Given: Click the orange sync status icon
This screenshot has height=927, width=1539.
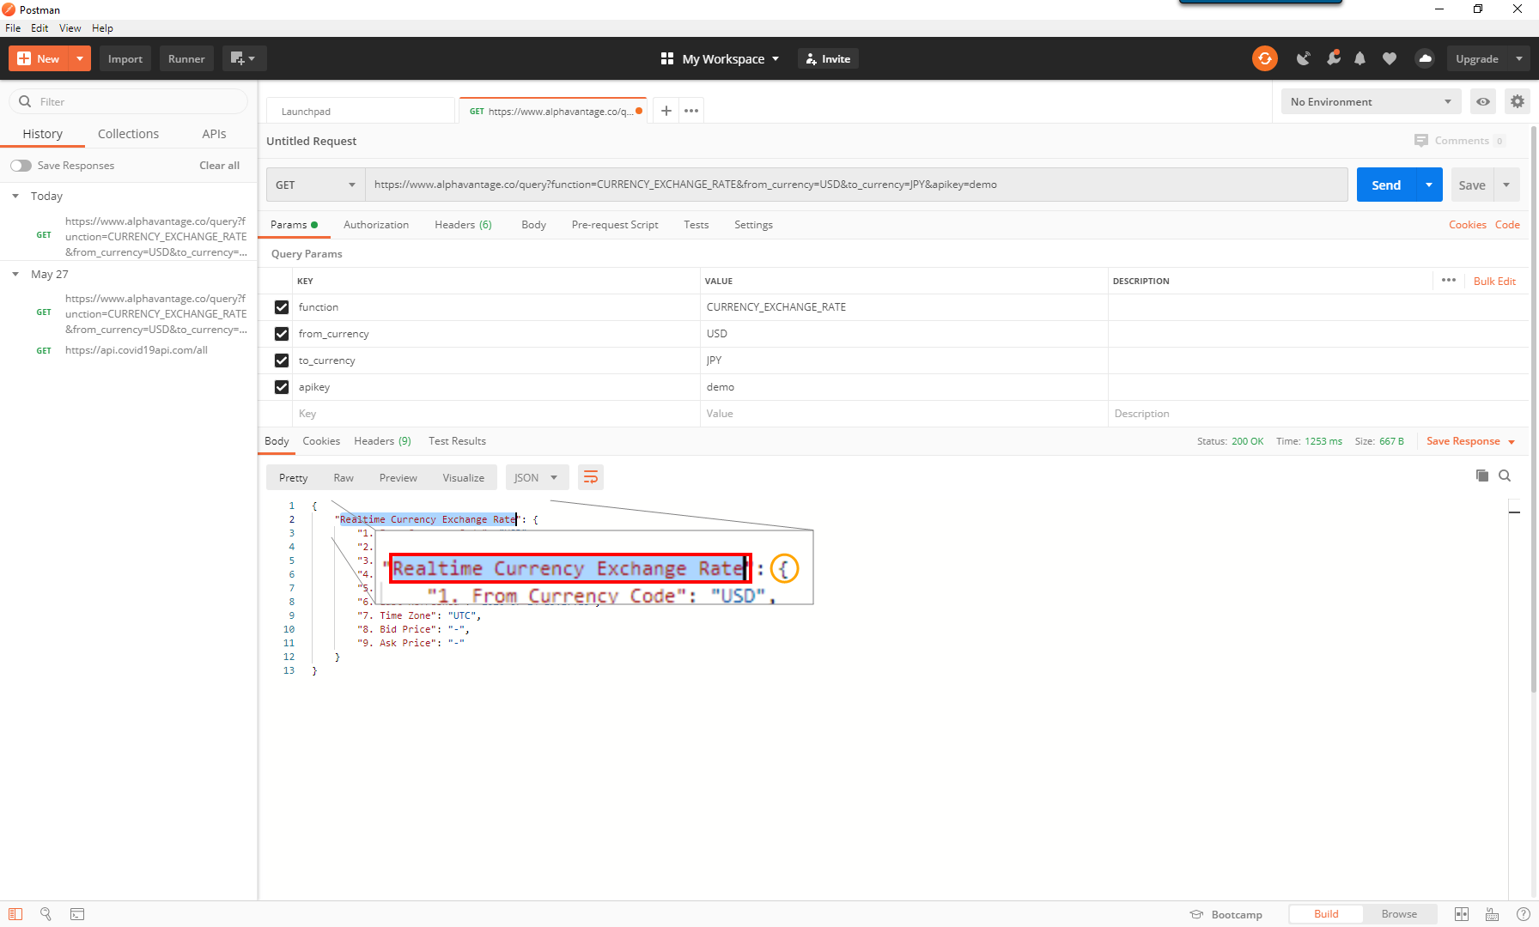Looking at the screenshot, I should (1264, 58).
